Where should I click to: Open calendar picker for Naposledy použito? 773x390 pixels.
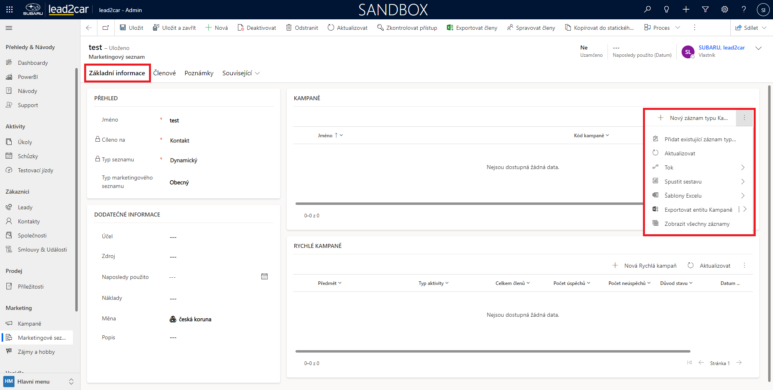[265, 277]
